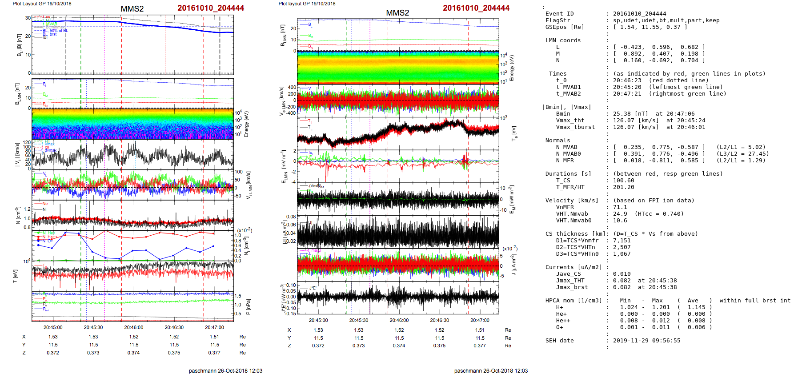Click the MMS2 title above left plot
Viewport: 802px width, 374px height.
pos(132,9)
